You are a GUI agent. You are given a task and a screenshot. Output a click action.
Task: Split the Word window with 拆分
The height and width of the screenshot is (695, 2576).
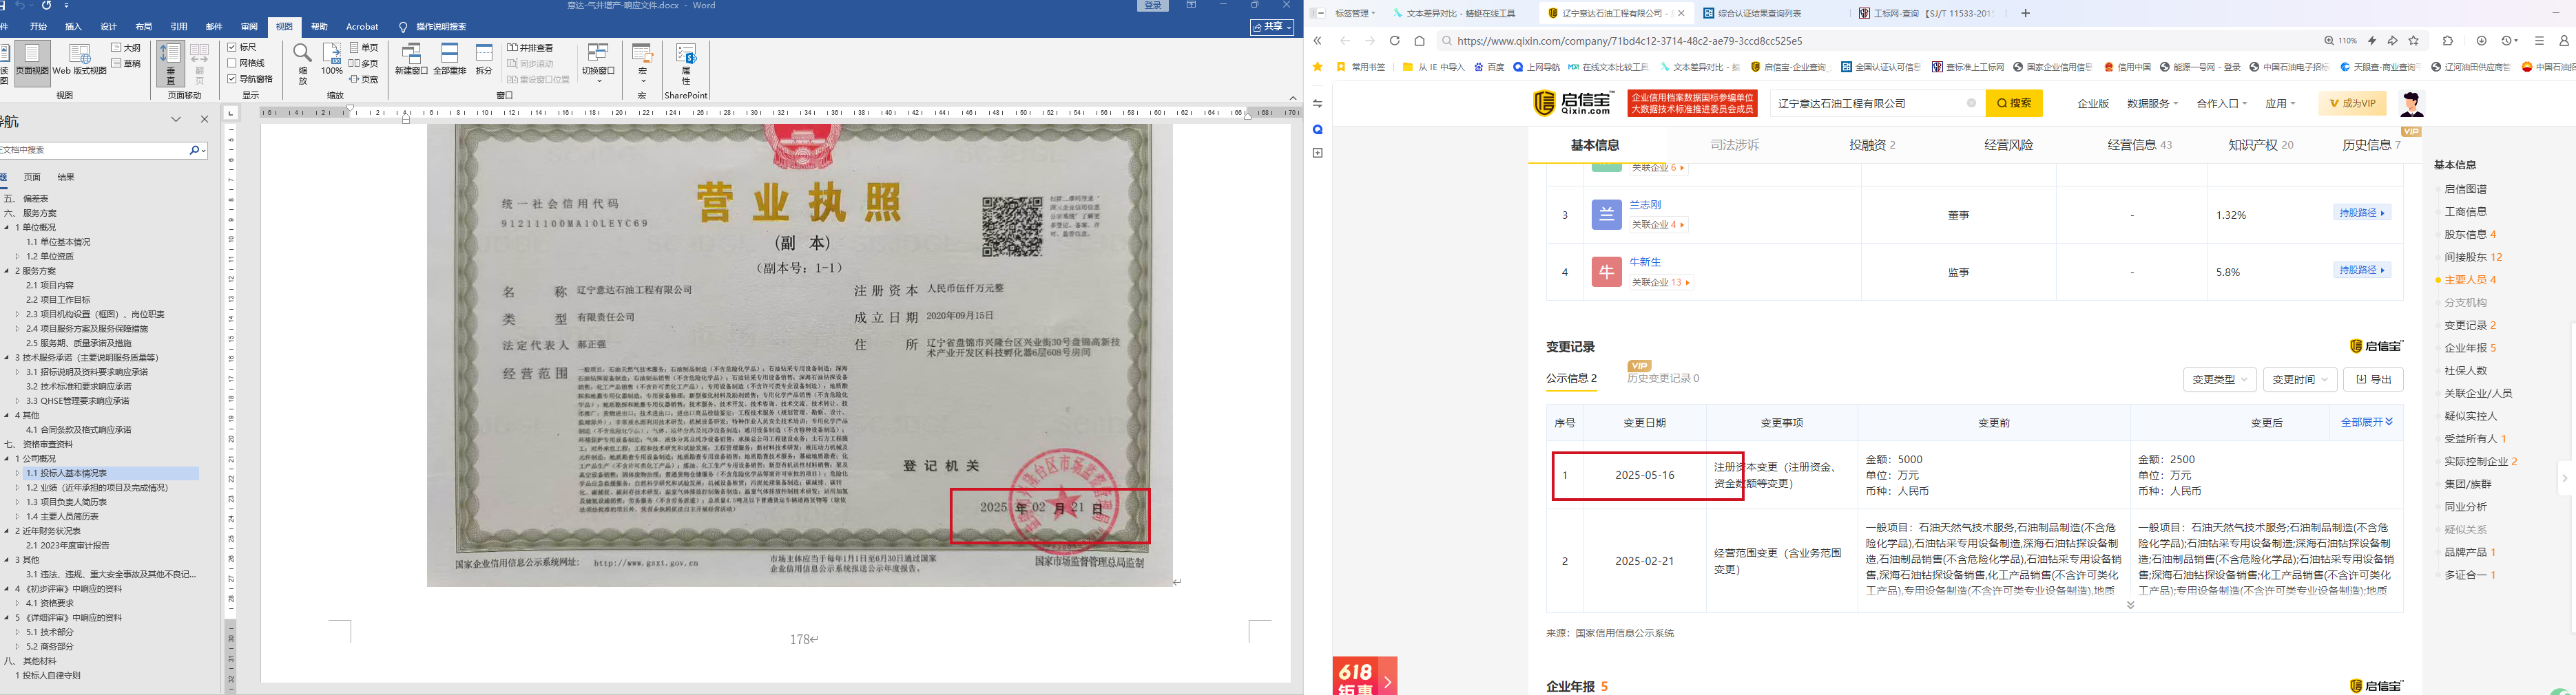pos(484,60)
